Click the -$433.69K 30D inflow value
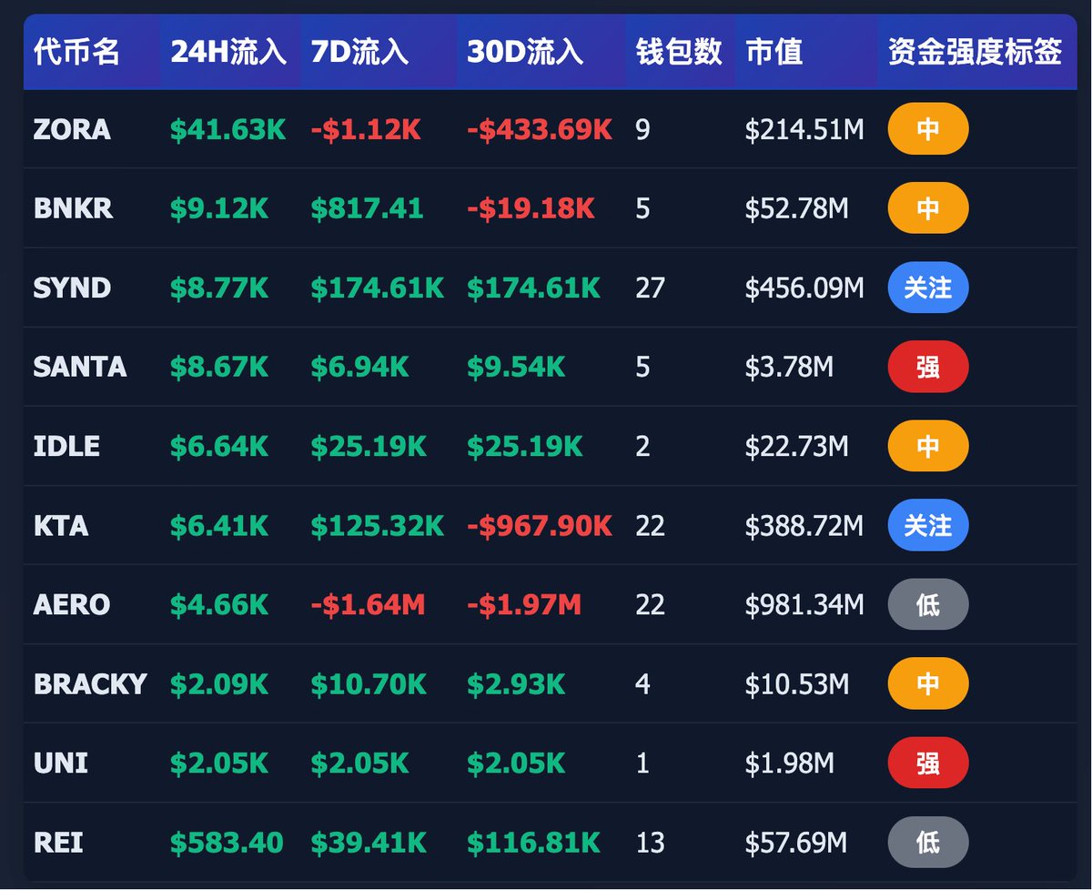This screenshot has width=1092, height=890. point(540,129)
